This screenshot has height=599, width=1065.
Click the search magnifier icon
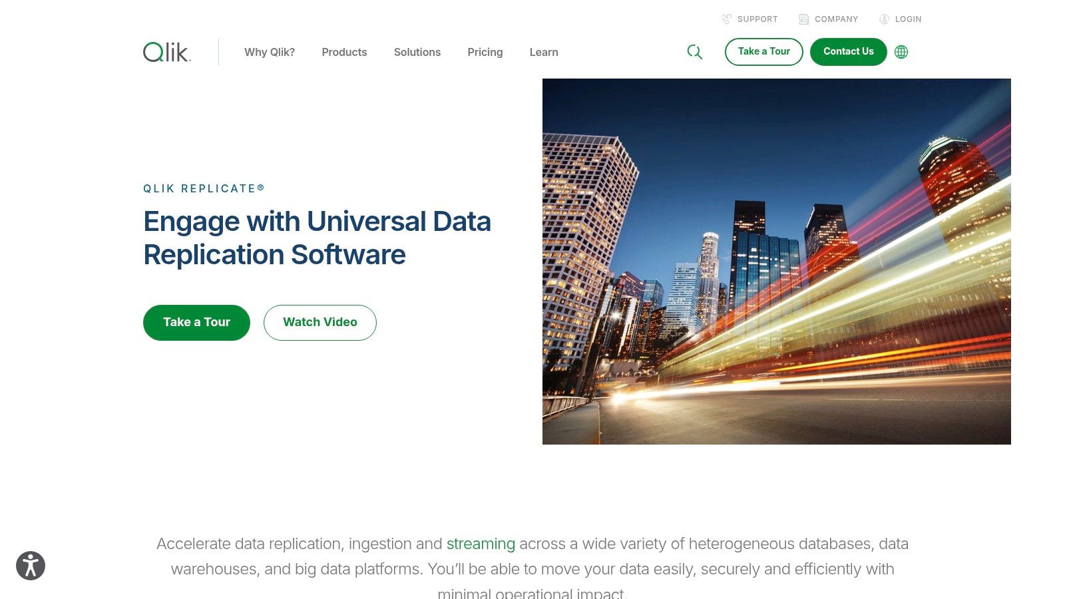[x=695, y=51]
